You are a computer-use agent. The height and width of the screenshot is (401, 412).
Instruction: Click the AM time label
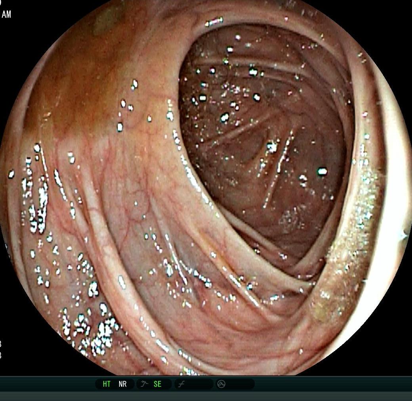pos(6,14)
